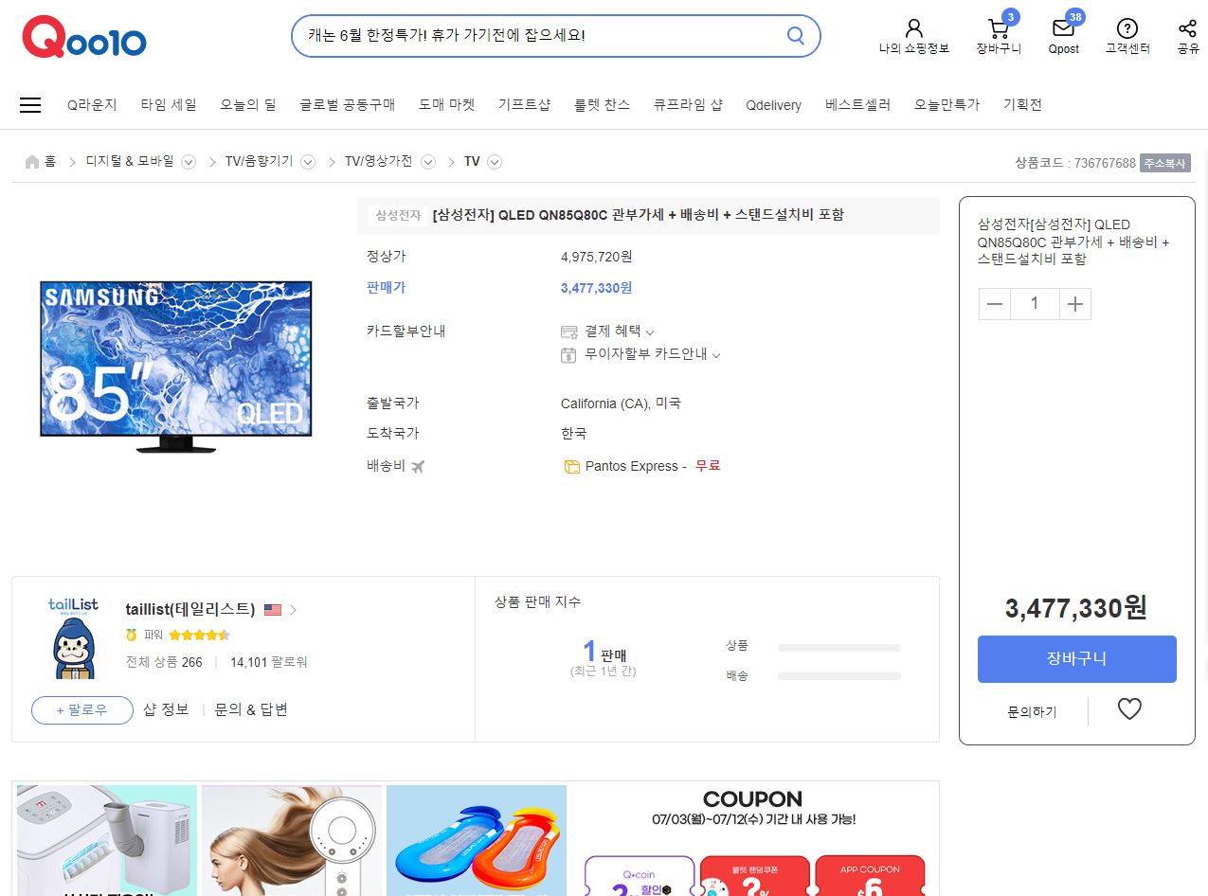1208x896 pixels.
Task: Click the 배송 rating bar
Action: pyautogui.click(x=838, y=676)
